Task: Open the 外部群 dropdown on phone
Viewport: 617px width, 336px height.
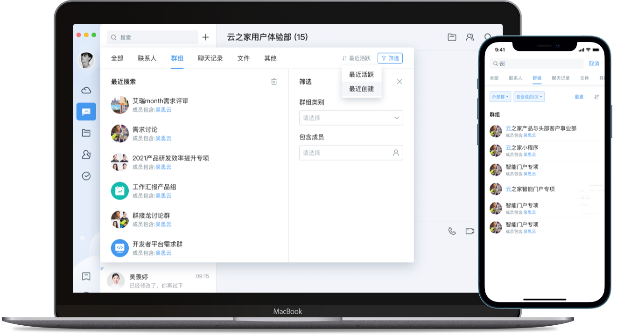Action: click(x=500, y=97)
